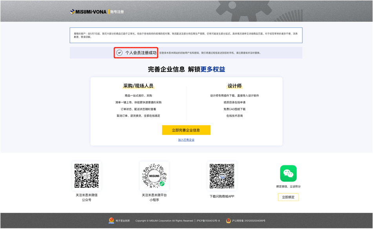Click the green WeChat icon

pyautogui.click(x=288, y=173)
